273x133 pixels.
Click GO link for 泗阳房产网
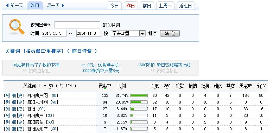pyautogui.click(x=54, y=95)
